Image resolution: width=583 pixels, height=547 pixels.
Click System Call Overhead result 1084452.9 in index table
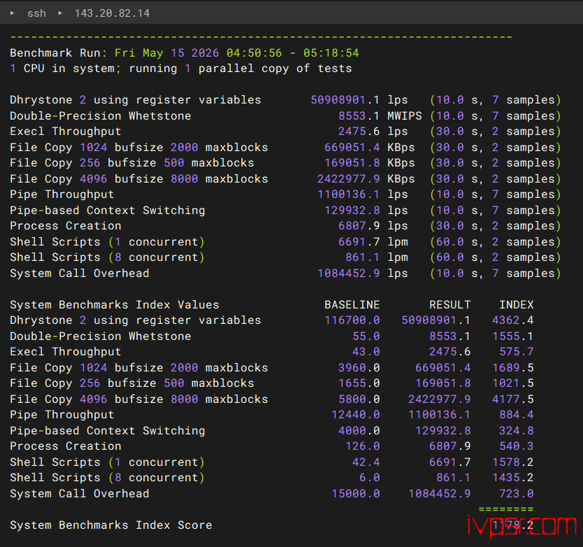440,494
